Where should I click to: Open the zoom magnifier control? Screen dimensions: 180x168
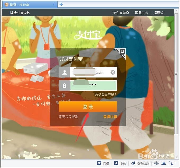tap(170, 163)
